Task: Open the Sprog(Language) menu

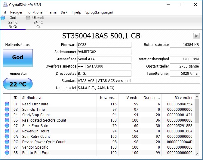Action: click(x=99, y=12)
